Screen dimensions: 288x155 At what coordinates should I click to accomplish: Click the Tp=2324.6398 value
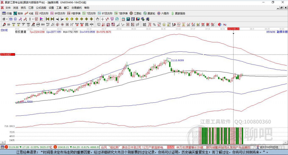[x=37, y=32]
